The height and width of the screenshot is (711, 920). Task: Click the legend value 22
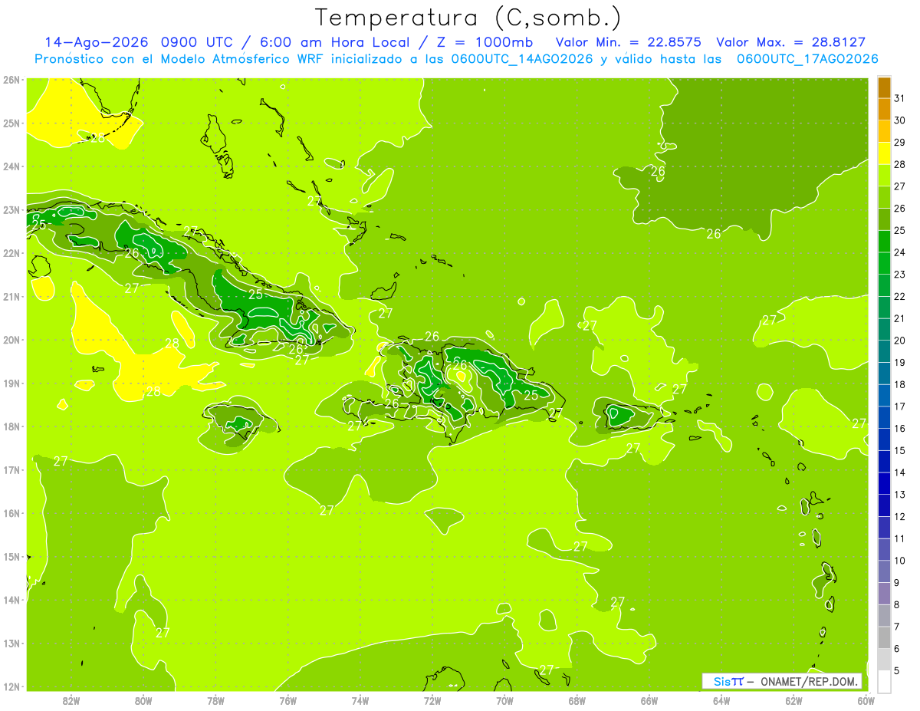[x=899, y=296]
